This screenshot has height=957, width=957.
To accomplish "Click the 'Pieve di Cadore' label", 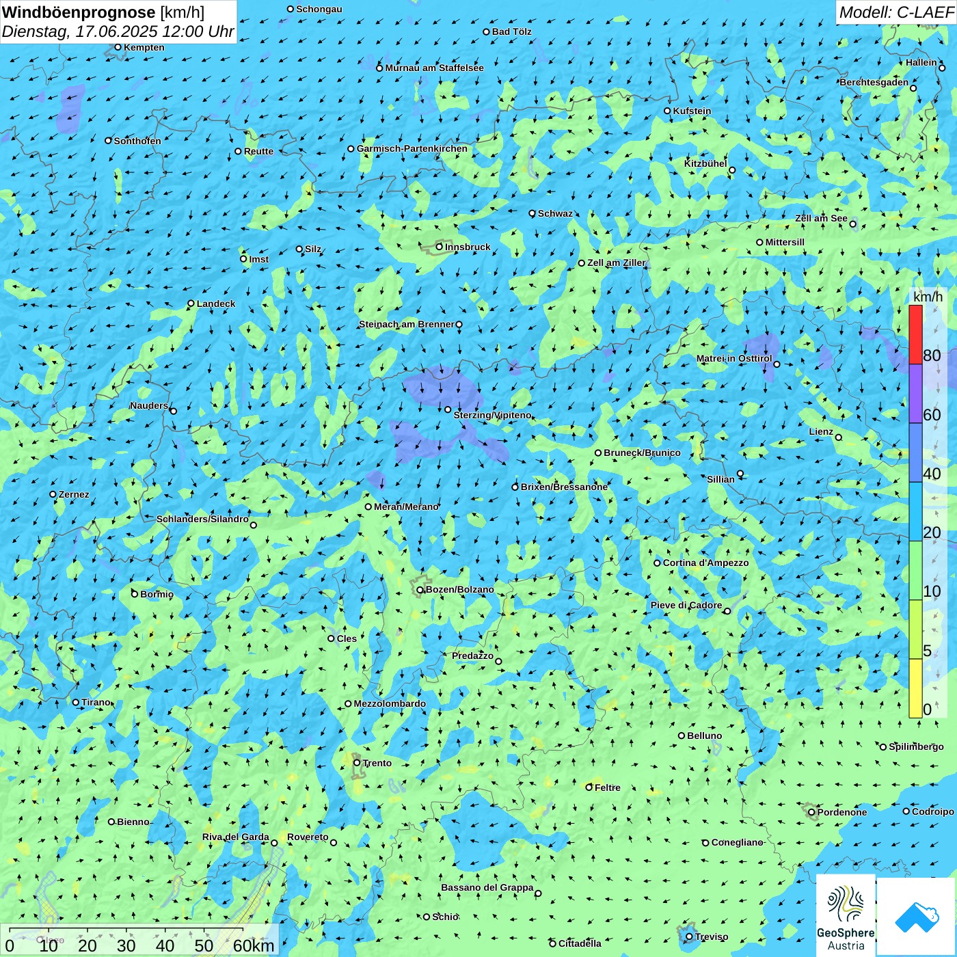I will [x=686, y=605].
